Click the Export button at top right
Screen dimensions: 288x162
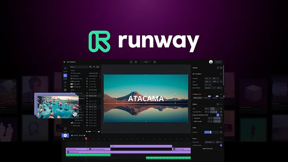[218, 62]
